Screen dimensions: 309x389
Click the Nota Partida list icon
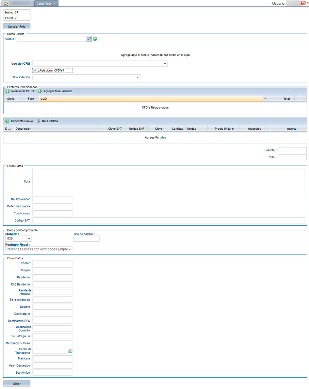tap(38, 121)
